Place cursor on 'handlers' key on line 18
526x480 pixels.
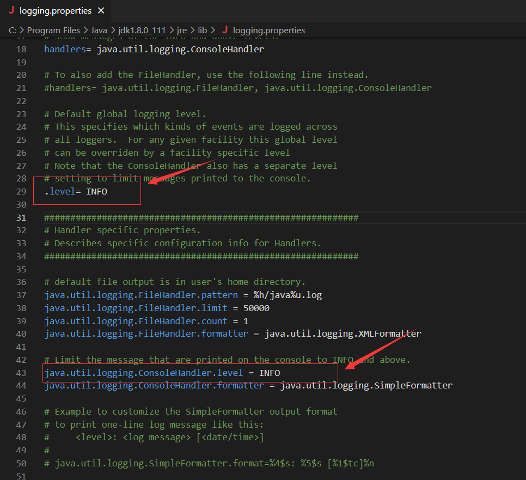(x=65, y=50)
